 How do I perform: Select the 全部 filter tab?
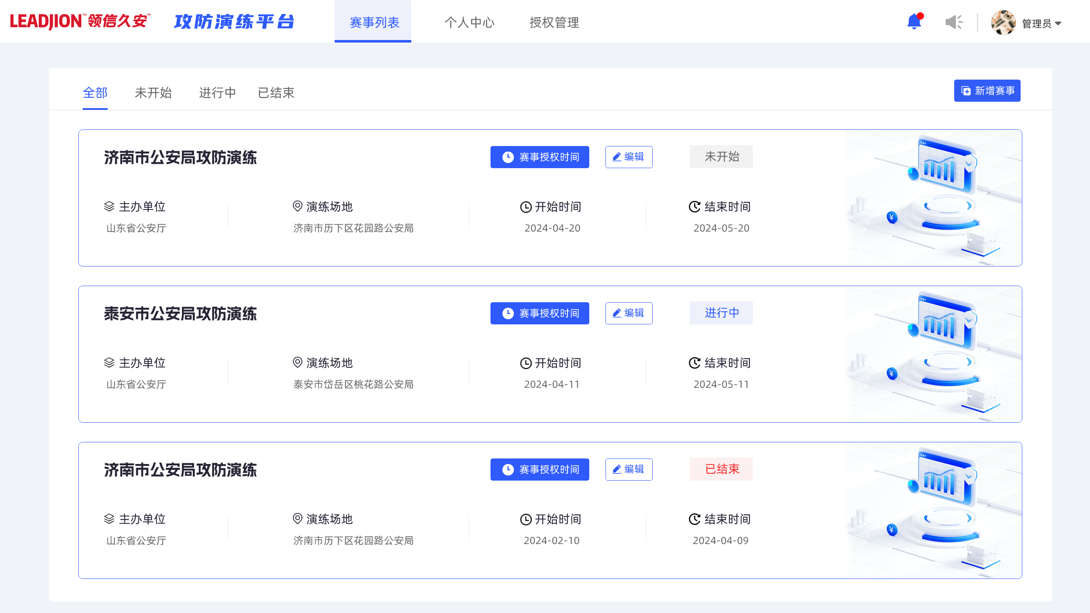pos(95,93)
